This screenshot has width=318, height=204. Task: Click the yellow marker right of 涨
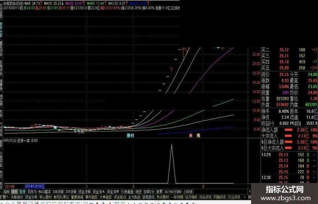coord(198,136)
